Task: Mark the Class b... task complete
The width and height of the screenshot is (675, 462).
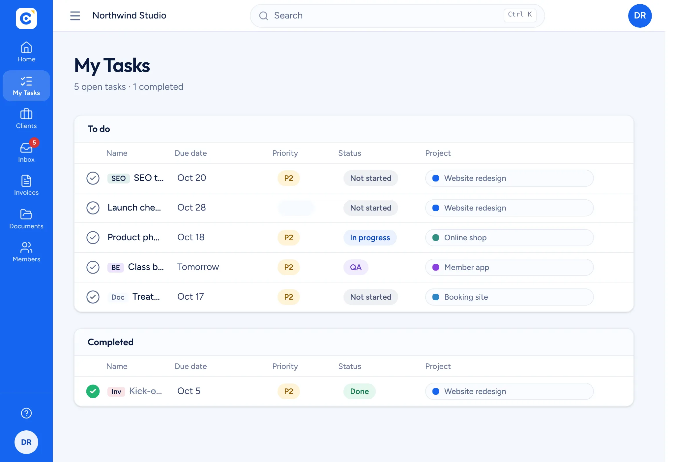Action: (93, 267)
